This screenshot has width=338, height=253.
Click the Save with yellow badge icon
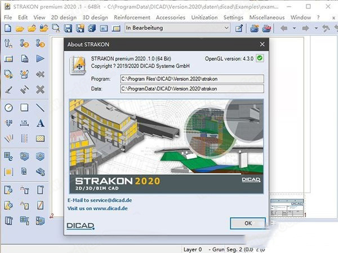tap(80, 28)
